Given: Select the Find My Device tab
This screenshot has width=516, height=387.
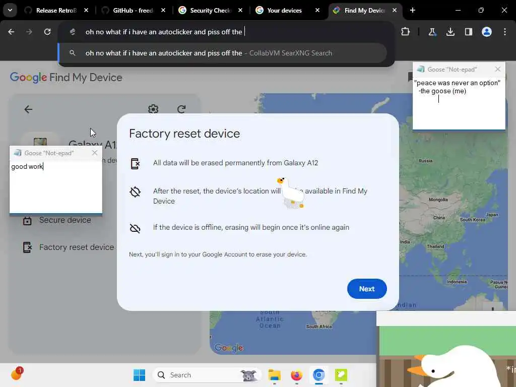Looking at the screenshot, I should (x=364, y=11).
